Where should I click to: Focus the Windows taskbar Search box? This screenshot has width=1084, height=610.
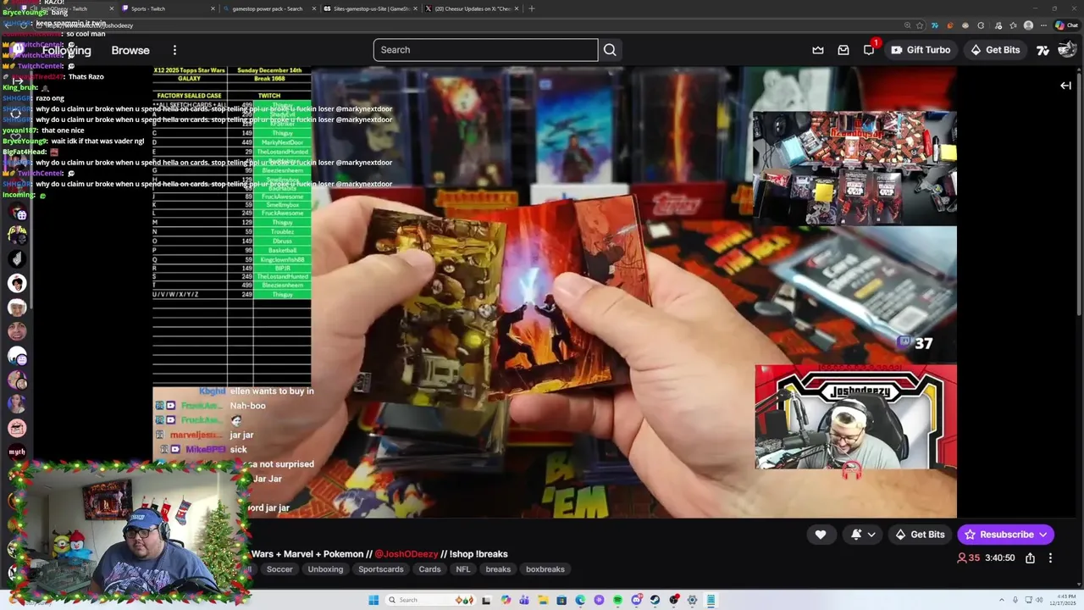click(x=431, y=600)
